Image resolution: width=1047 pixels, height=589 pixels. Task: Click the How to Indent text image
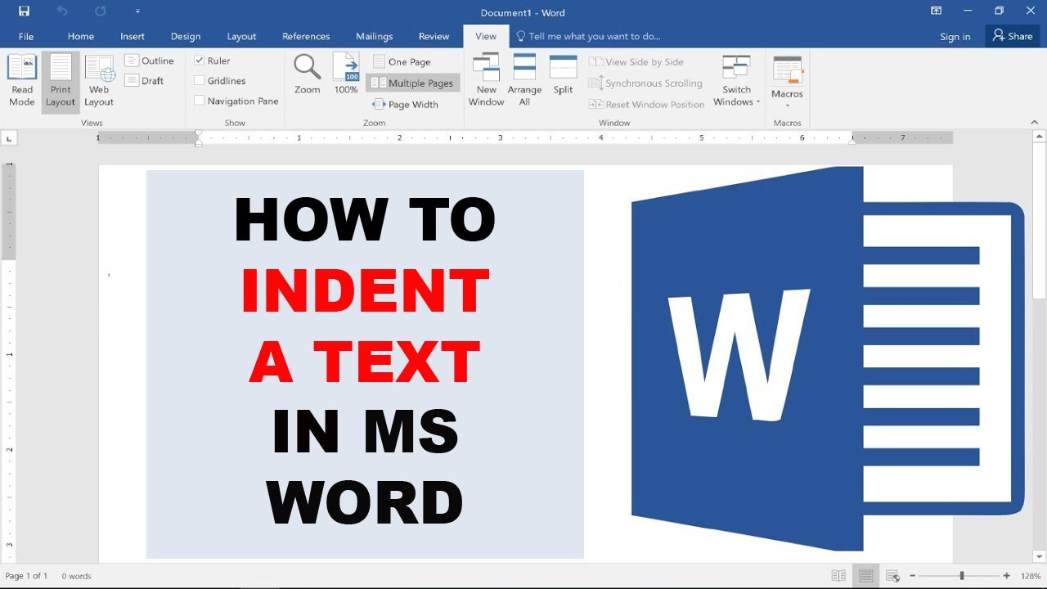(x=365, y=364)
